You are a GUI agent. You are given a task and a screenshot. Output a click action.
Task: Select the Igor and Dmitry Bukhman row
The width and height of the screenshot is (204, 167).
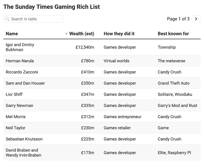[x=102, y=47]
